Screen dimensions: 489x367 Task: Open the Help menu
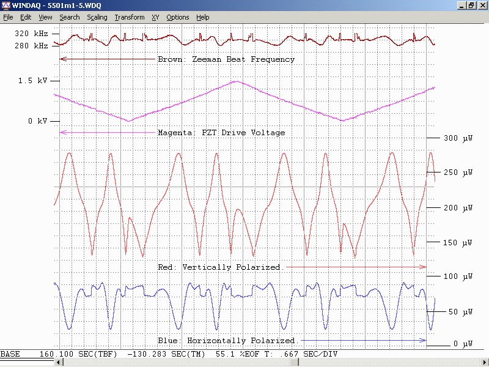pyautogui.click(x=203, y=17)
